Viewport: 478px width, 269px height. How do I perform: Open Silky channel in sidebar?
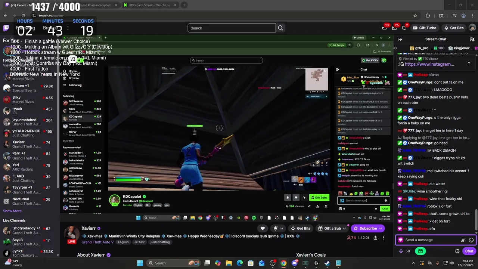[x=29, y=100]
